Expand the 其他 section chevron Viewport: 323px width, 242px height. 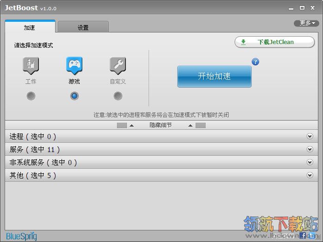pyautogui.click(x=310, y=175)
